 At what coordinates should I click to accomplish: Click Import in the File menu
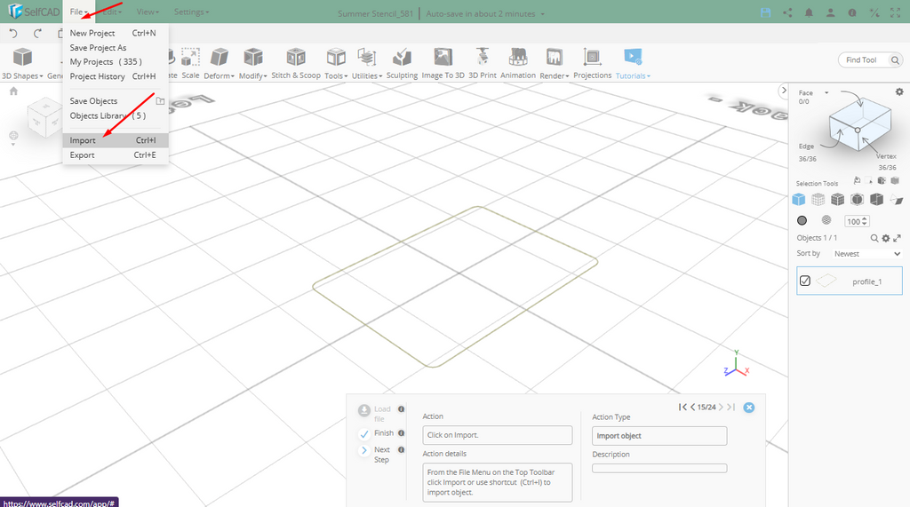pos(83,140)
